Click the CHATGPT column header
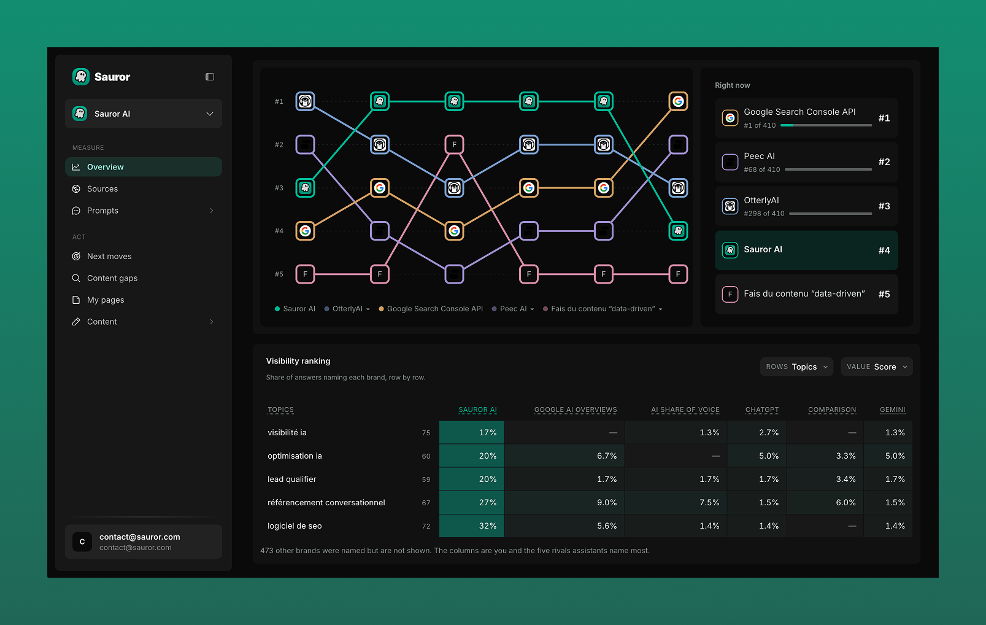Screen dimensions: 986x625 click(762, 410)
